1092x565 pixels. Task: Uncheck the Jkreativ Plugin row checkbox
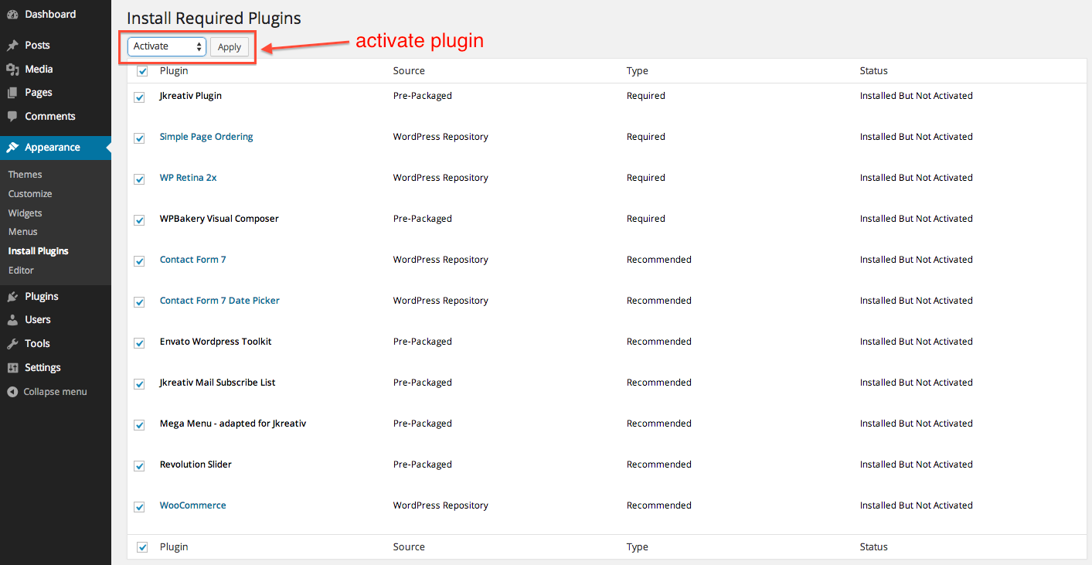click(x=139, y=97)
